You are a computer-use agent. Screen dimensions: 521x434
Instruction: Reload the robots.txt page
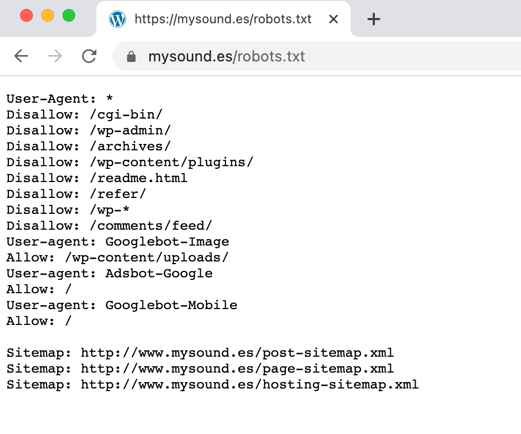[x=89, y=56]
